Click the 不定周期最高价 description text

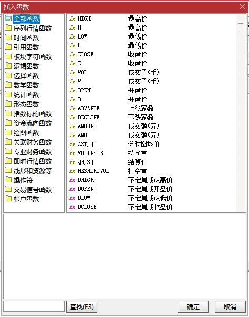[x=151, y=180]
